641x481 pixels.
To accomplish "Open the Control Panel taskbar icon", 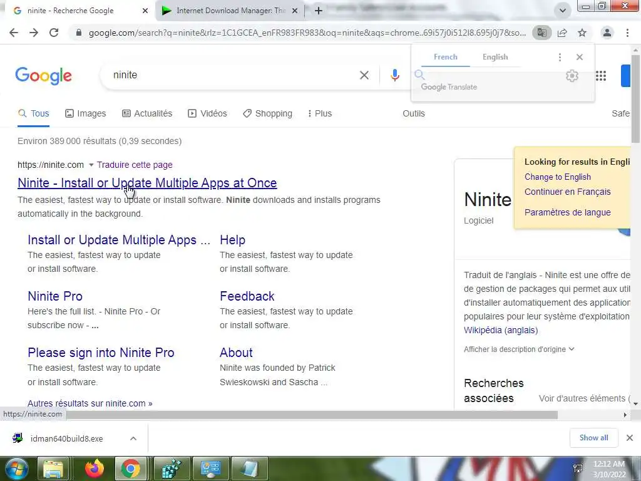I will (x=211, y=468).
